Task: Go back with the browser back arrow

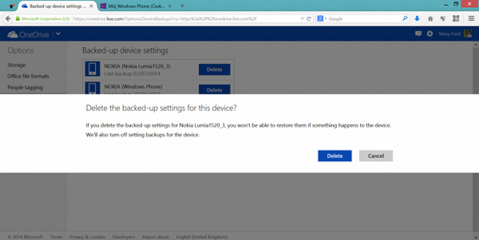Action: pyautogui.click(x=8, y=19)
